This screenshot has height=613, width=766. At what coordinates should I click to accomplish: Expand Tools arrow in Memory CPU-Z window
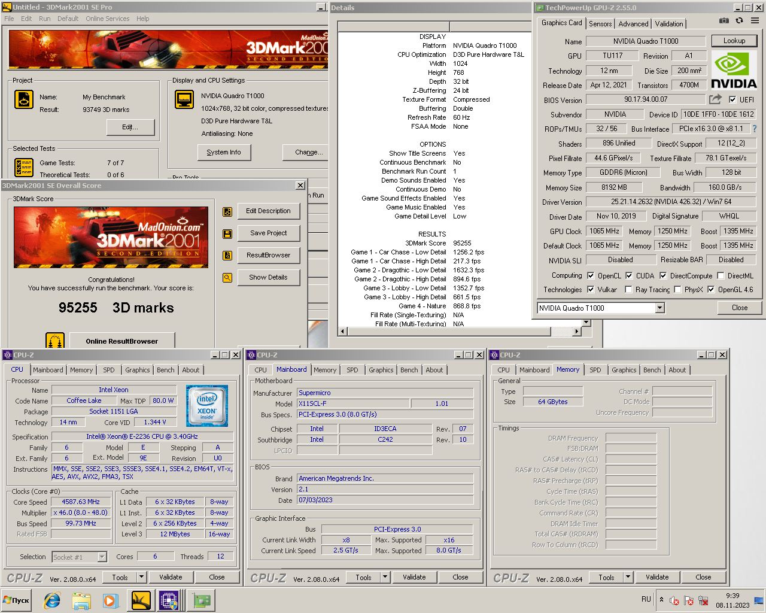[628, 577]
